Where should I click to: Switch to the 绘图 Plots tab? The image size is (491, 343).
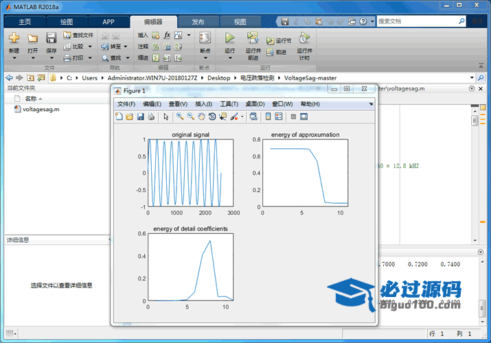67,22
